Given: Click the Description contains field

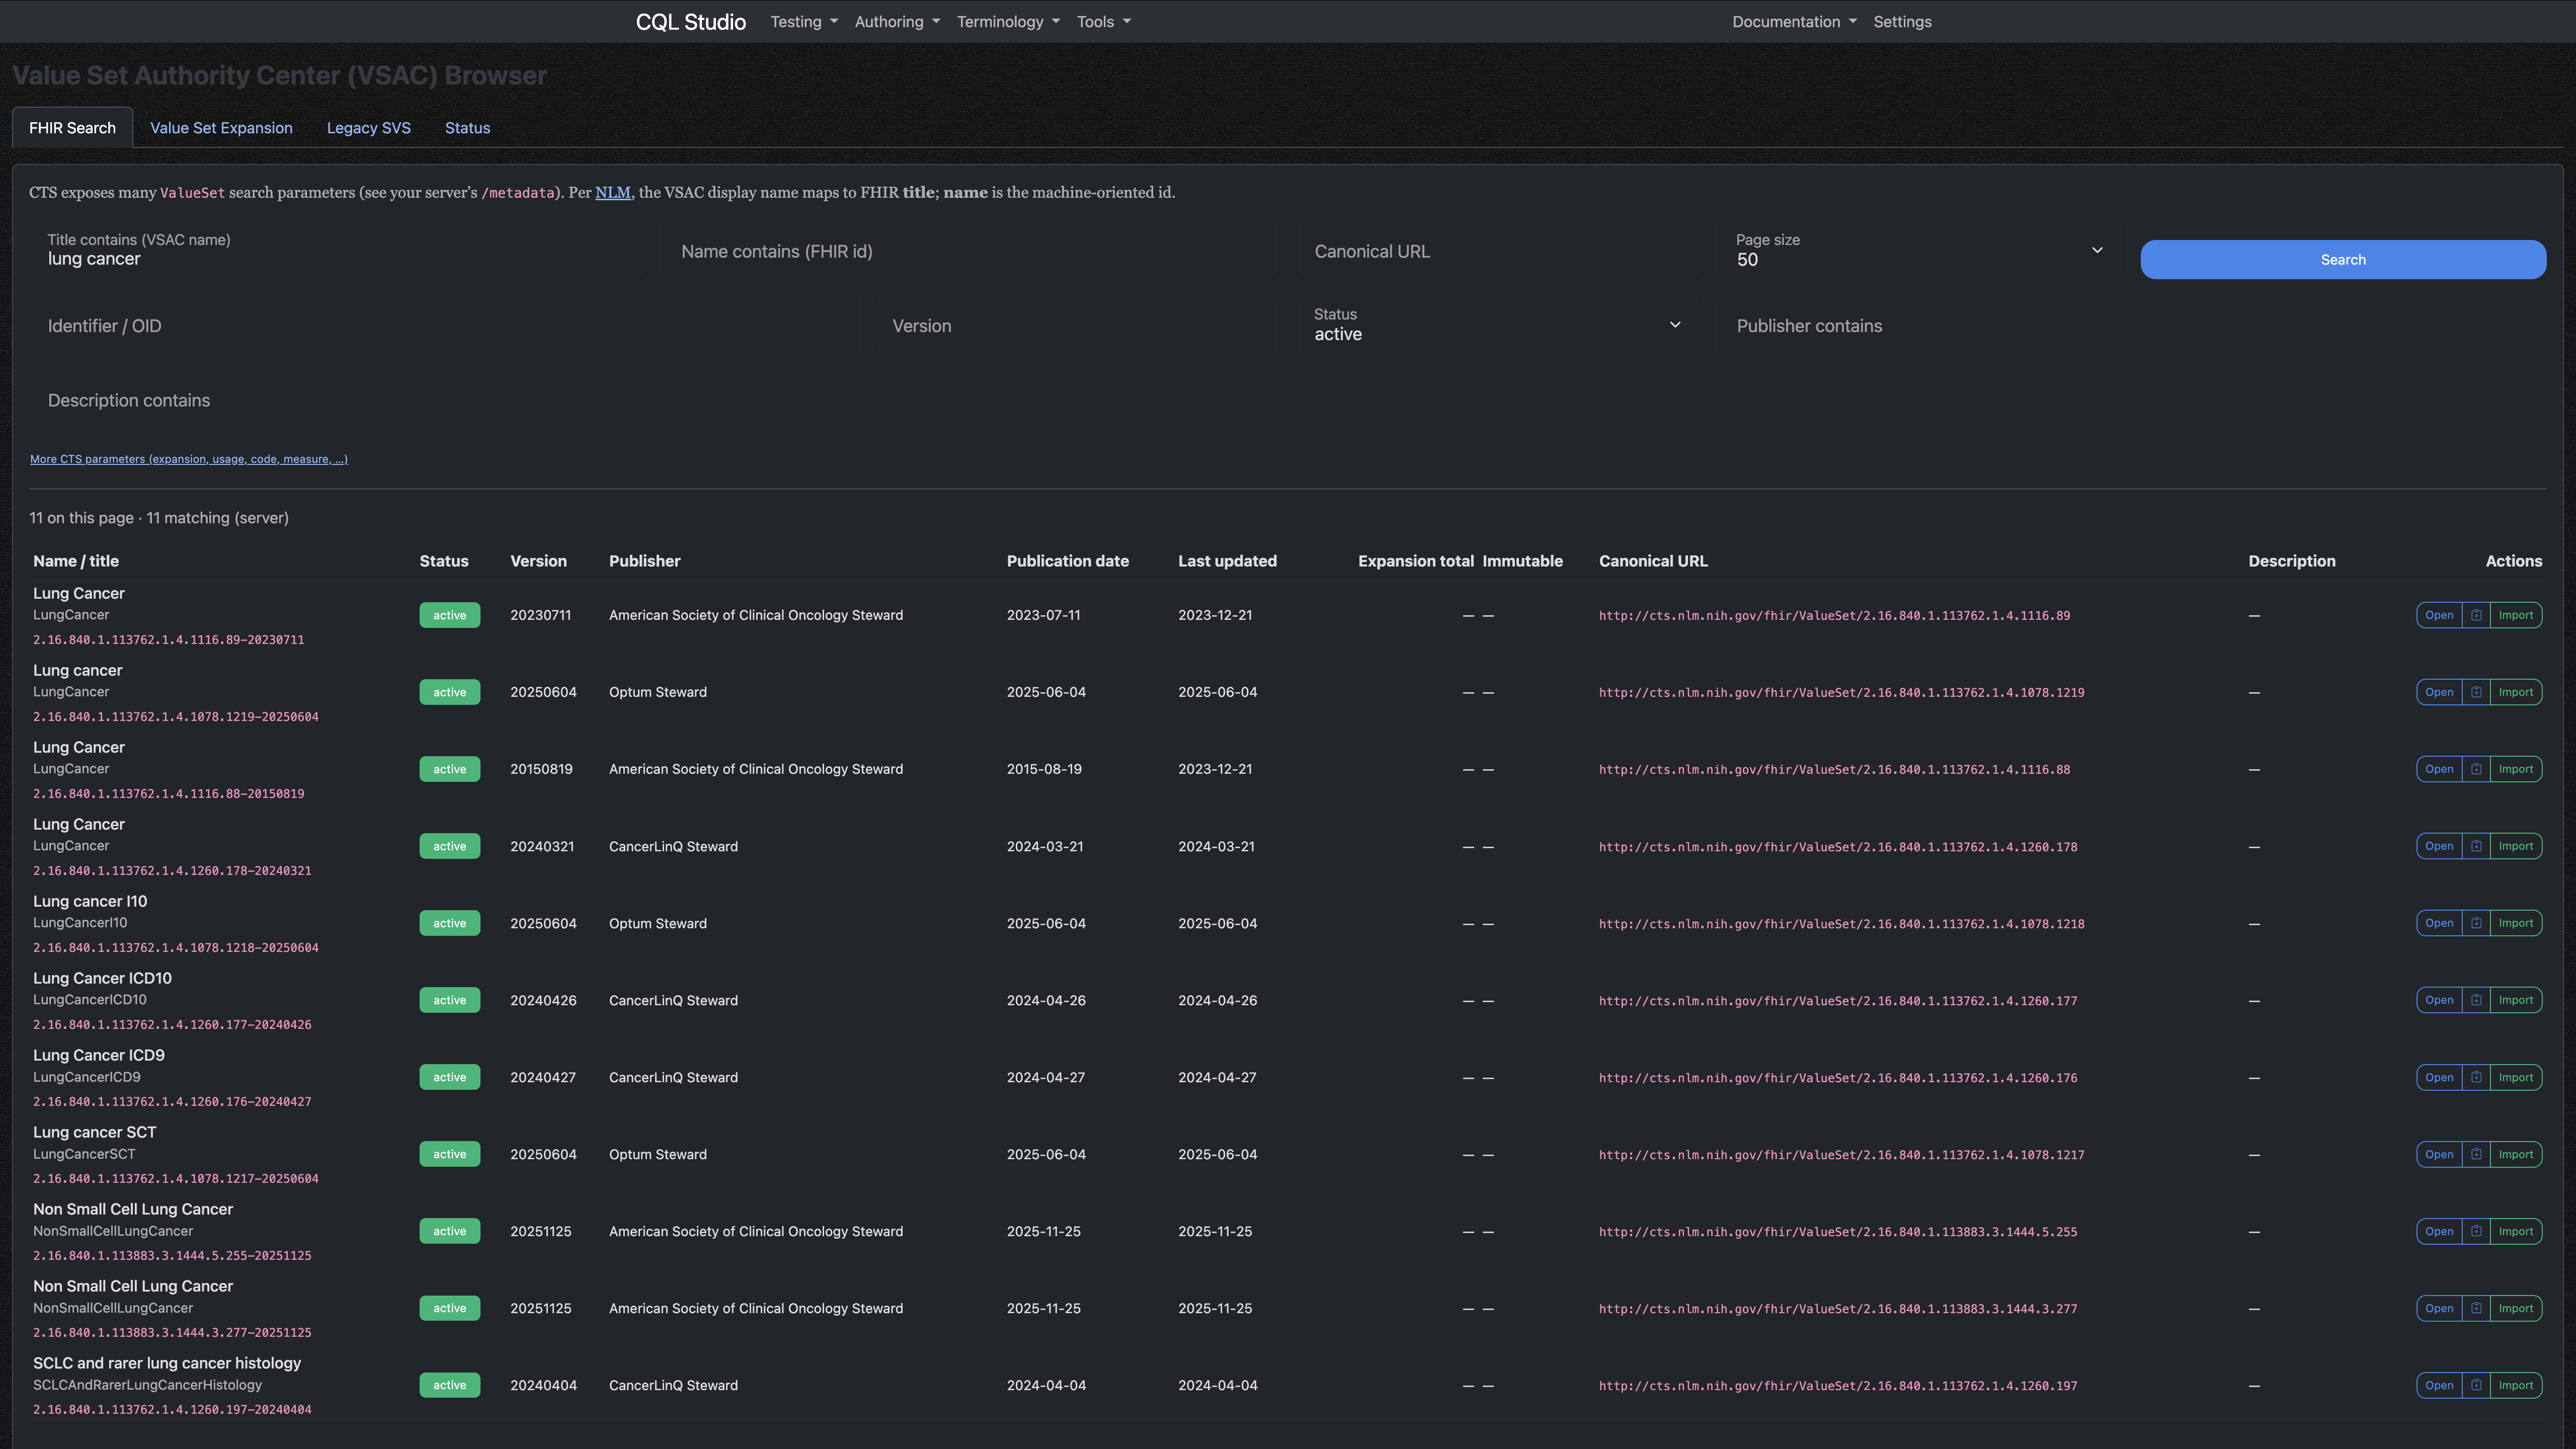Looking at the screenshot, I should pos(1288,400).
